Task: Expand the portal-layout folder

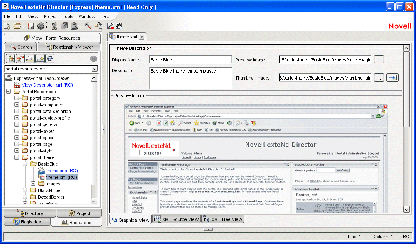Action: [17, 131]
